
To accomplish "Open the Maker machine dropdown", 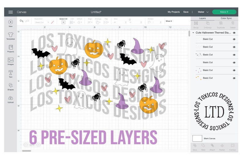I will pos(203,12).
